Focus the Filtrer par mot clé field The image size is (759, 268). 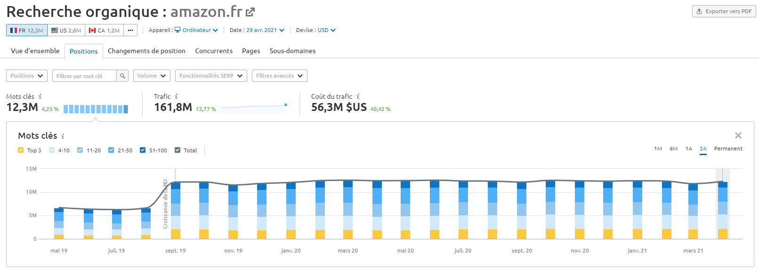(85, 76)
